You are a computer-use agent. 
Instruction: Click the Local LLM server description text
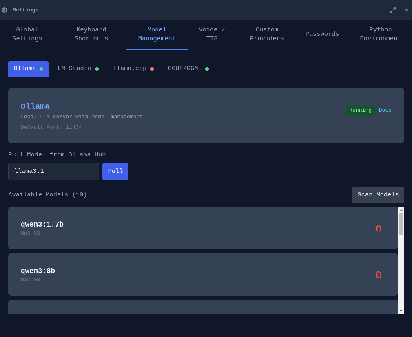click(82, 117)
